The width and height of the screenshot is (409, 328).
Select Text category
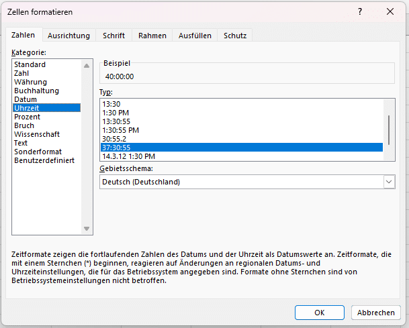pyautogui.click(x=47, y=143)
